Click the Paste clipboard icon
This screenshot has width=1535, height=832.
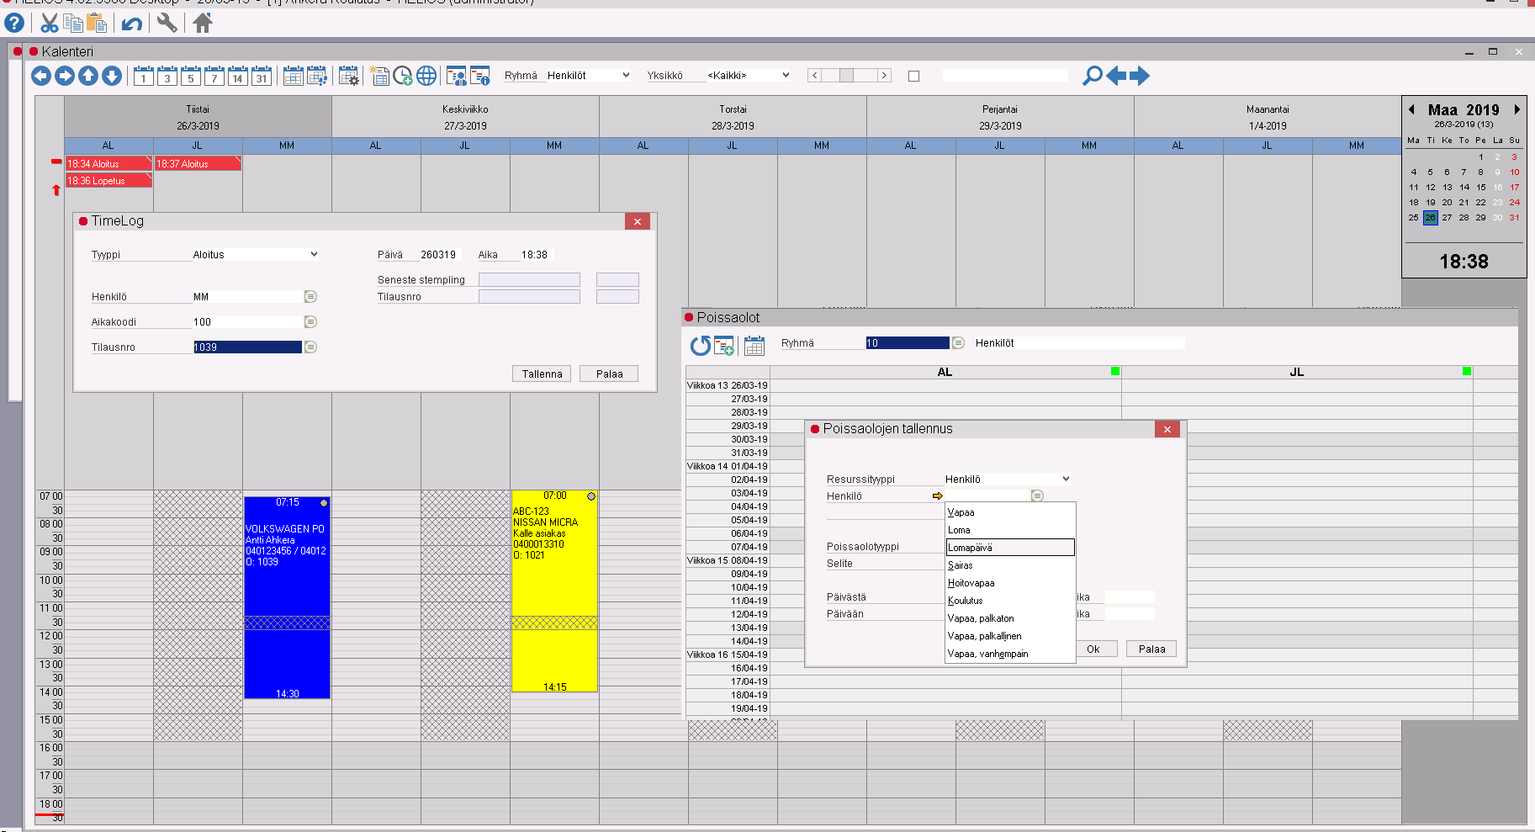click(97, 23)
